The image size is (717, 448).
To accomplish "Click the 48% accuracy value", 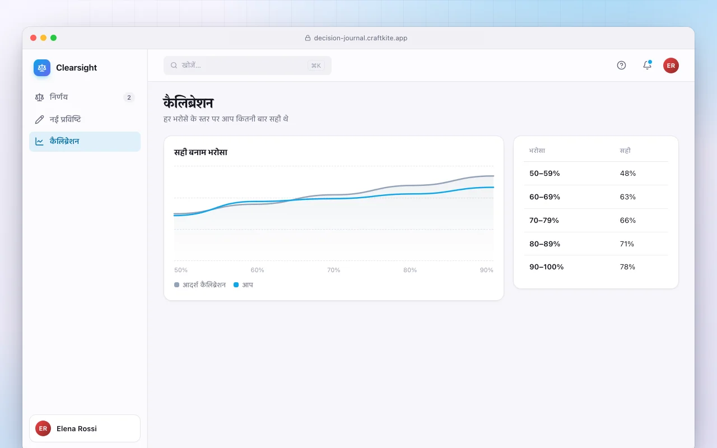I will point(628,174).
